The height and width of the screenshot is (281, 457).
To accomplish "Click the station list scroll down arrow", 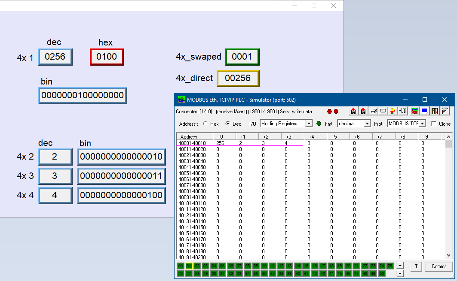I will coord(400,273).
